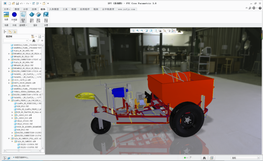This screenshot has height=161, width=263.
Task: Collapse CAJA_DE_CAMBIOS_FULL_ASSY node
Action: coord(9,138)
